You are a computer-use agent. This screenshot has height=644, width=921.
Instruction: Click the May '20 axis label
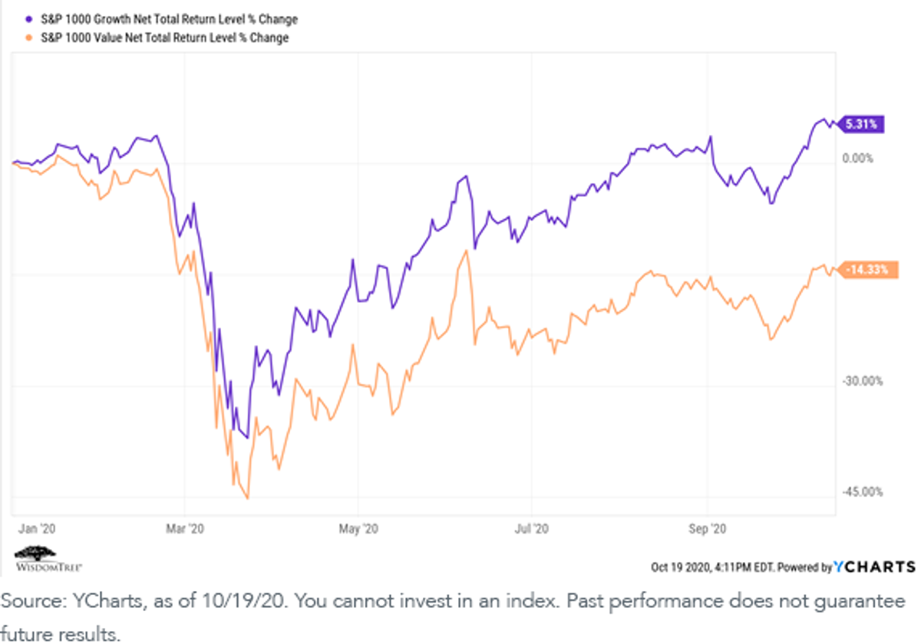[359, 529]
